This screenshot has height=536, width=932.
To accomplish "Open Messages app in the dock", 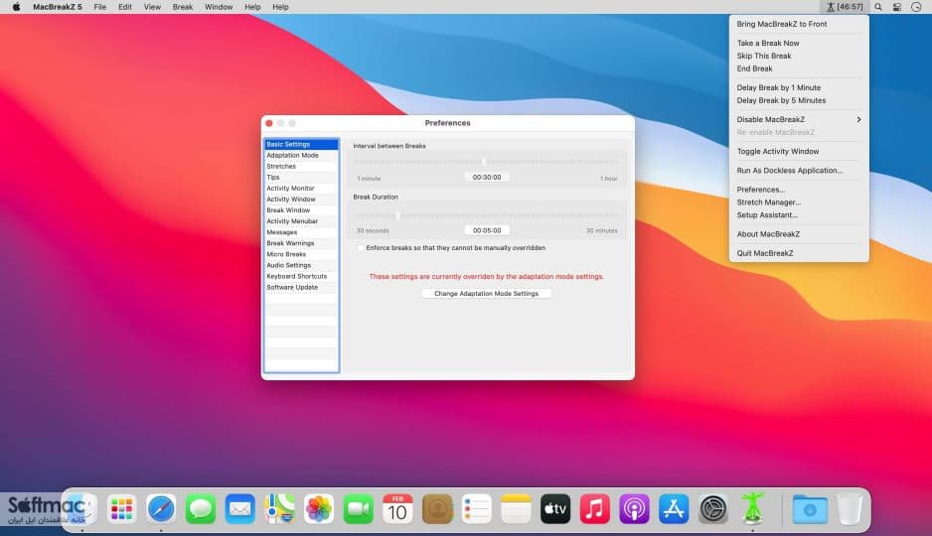I will pos(201,509).
